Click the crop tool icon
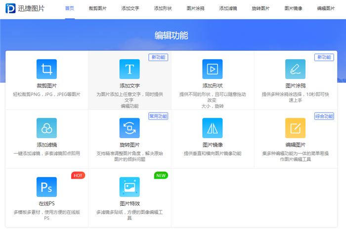 [x=46, y=69]
